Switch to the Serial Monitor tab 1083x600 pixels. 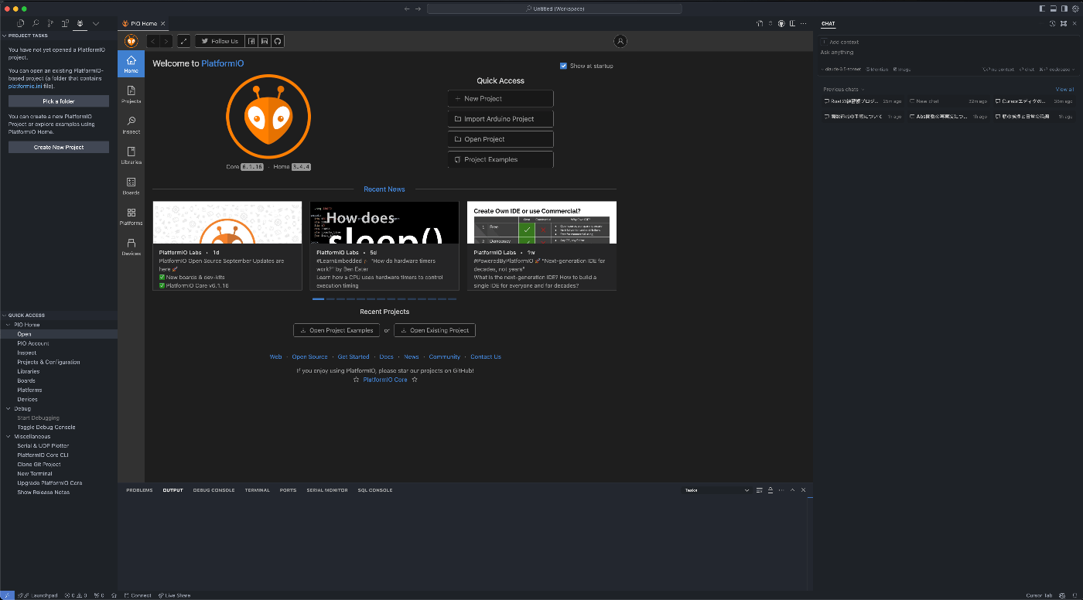pos(327,490)
